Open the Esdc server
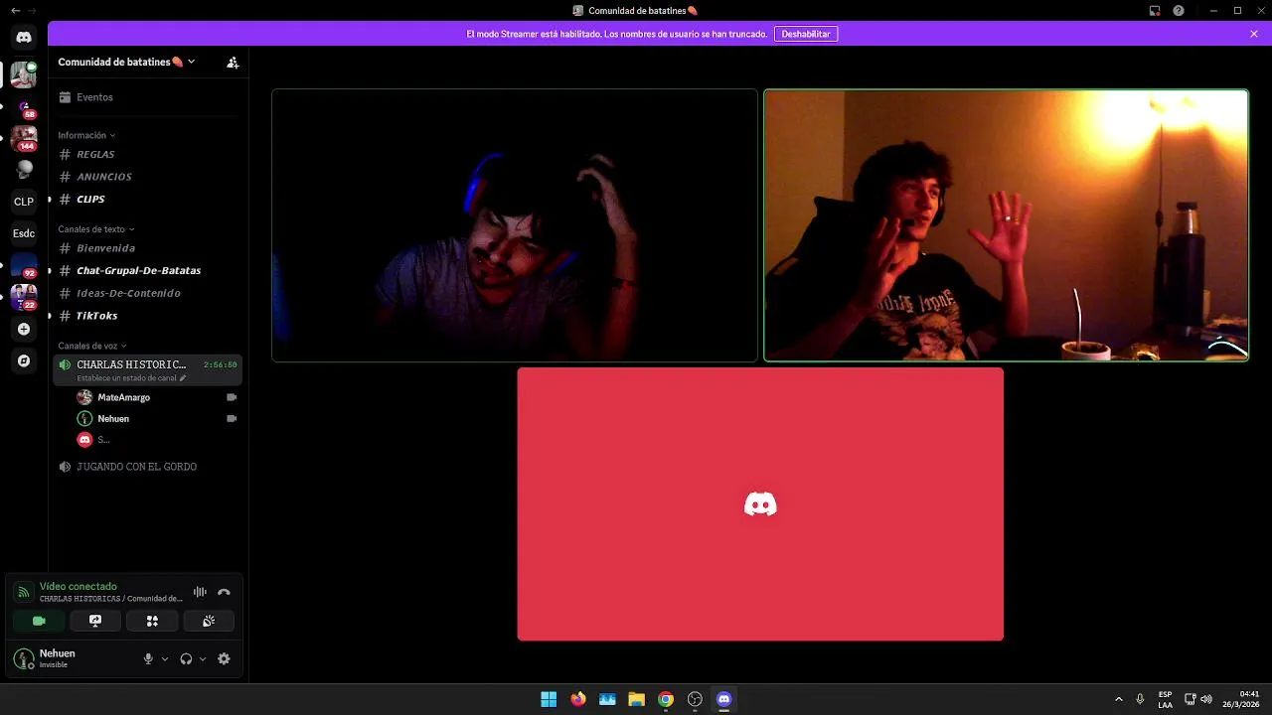The image size is (1272, 715). point(24,233)
